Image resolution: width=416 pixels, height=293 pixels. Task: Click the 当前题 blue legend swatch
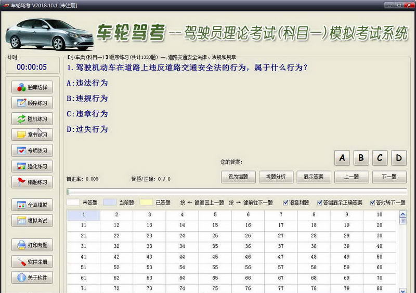[x=110, y=202]
